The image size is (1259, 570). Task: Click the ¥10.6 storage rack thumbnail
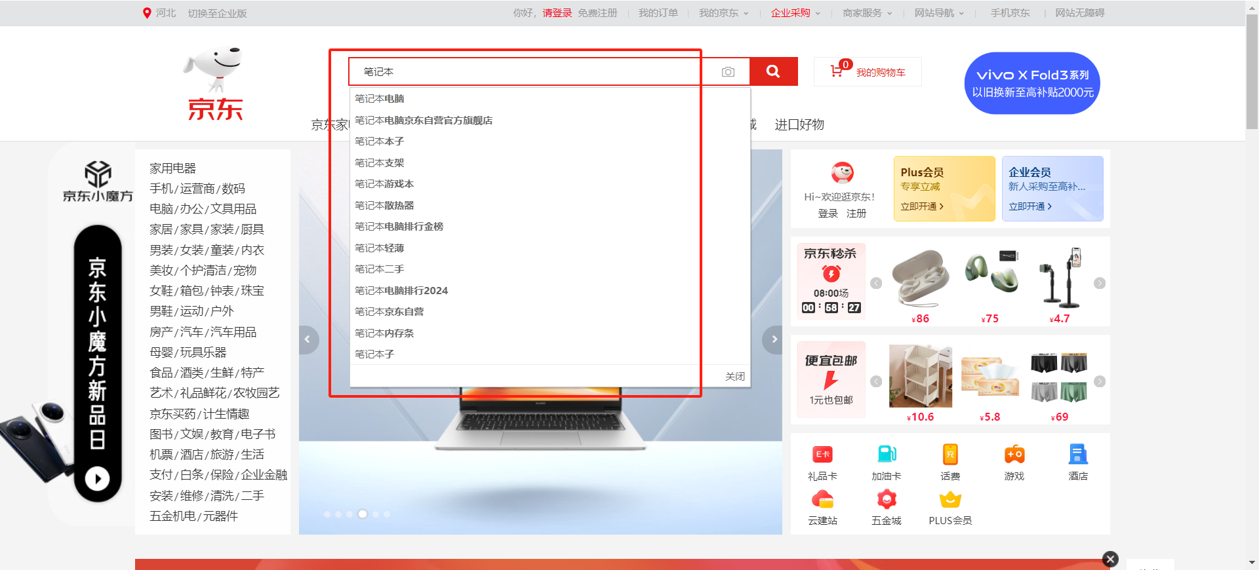click(x=921, y=377)
